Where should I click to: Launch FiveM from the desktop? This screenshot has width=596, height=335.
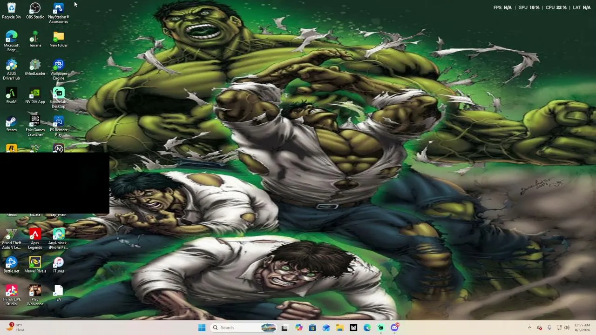click(x=11, y=95)
